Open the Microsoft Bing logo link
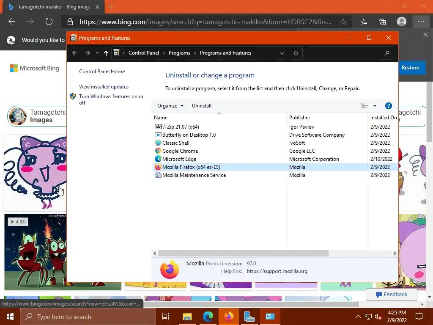Image resolution: width=433 pixels, height=325 pixels. point(35,68)
